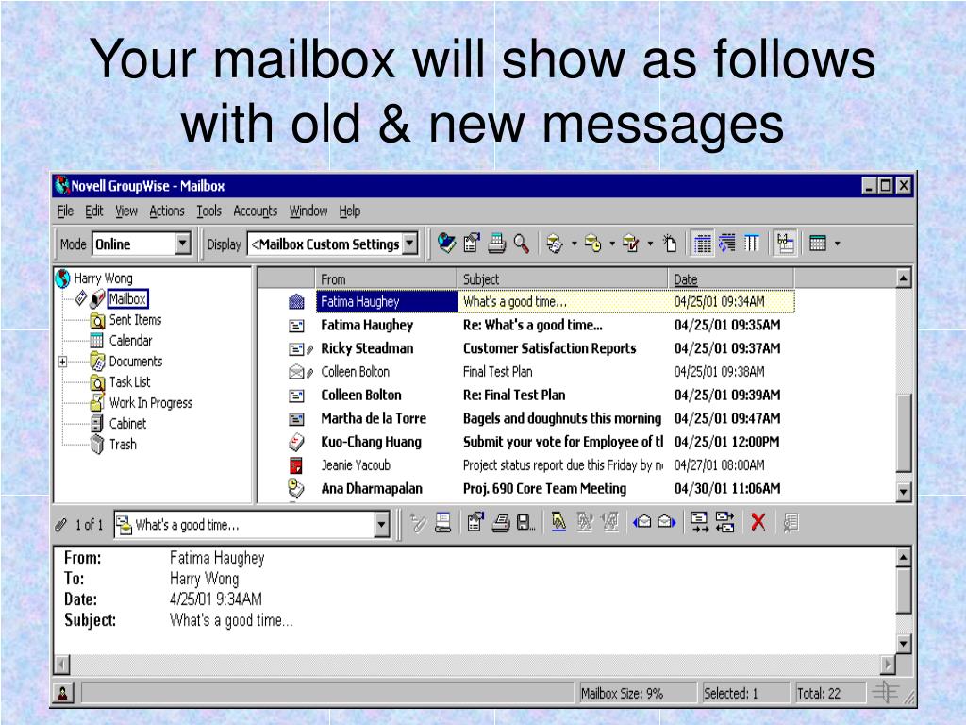Click the message list vertical scrollbar thumb
966x725 pixels.
click(903, 432)
